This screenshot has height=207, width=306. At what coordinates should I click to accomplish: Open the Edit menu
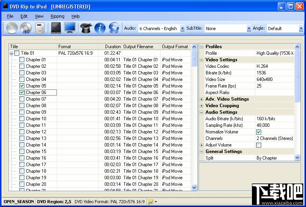24,16
